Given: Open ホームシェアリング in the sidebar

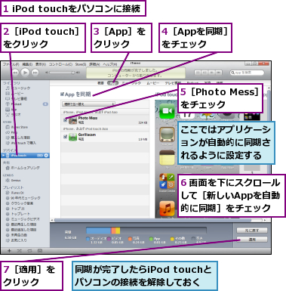Looking at the screenshot, I should (23, 168).
